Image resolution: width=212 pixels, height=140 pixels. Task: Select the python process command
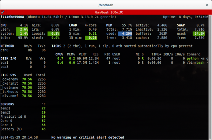point(197,59)
